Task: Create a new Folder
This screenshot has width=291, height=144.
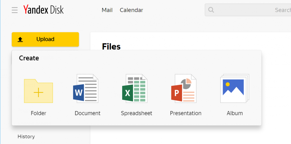Action: (x=38, y=91)
